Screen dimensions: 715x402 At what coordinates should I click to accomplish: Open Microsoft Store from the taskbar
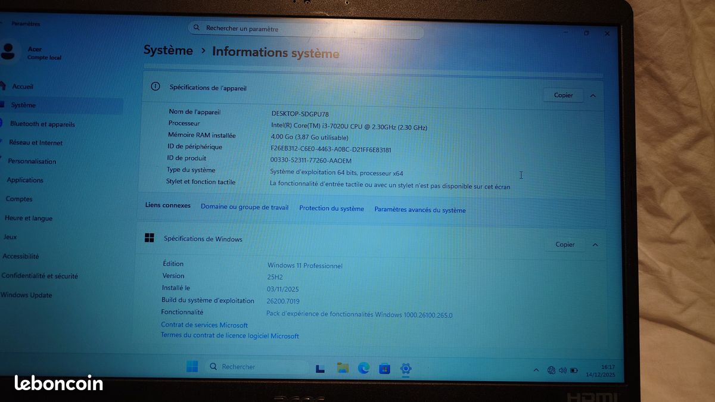click(x=384, y=369)
